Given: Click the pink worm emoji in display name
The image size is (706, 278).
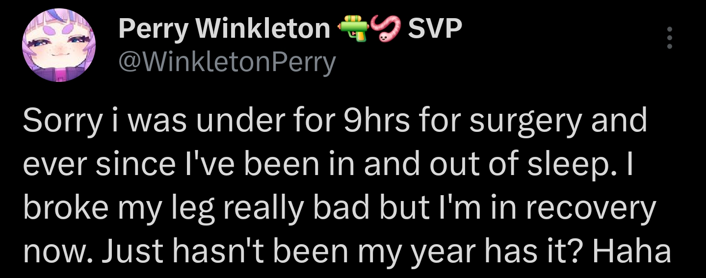Looking at the screenshot, I should 386,29.
